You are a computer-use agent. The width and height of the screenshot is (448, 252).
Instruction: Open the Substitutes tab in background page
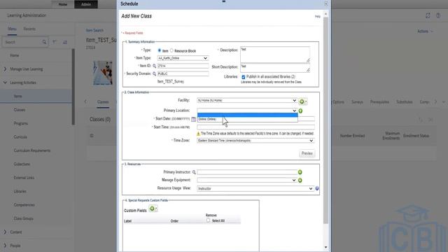pos(405,102)
